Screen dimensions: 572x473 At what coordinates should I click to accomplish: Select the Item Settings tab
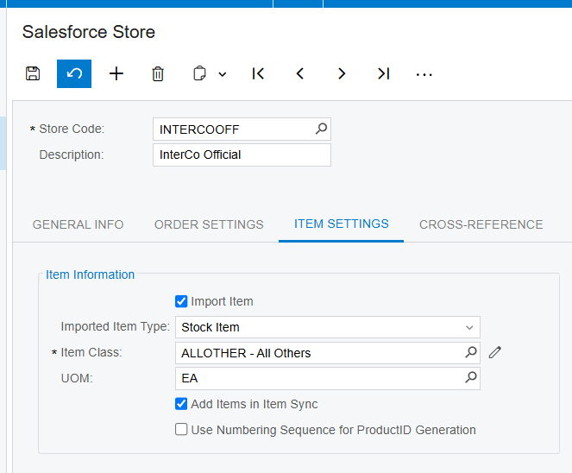click(342, 224)
